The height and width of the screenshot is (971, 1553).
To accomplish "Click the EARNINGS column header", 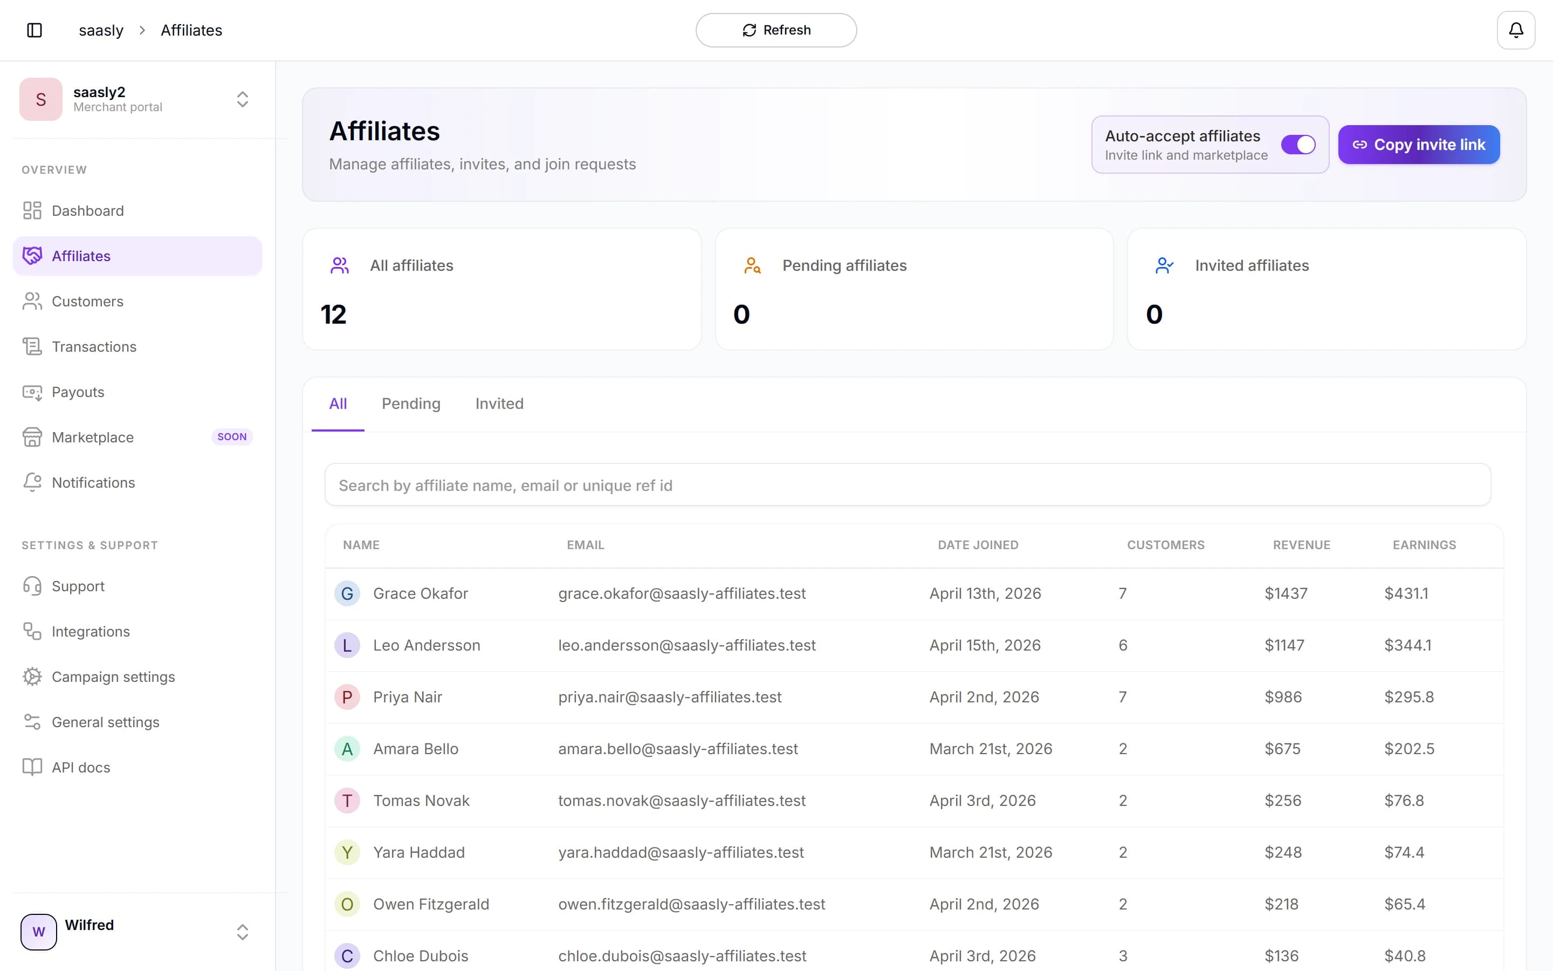I will (x=1424, y=545).
